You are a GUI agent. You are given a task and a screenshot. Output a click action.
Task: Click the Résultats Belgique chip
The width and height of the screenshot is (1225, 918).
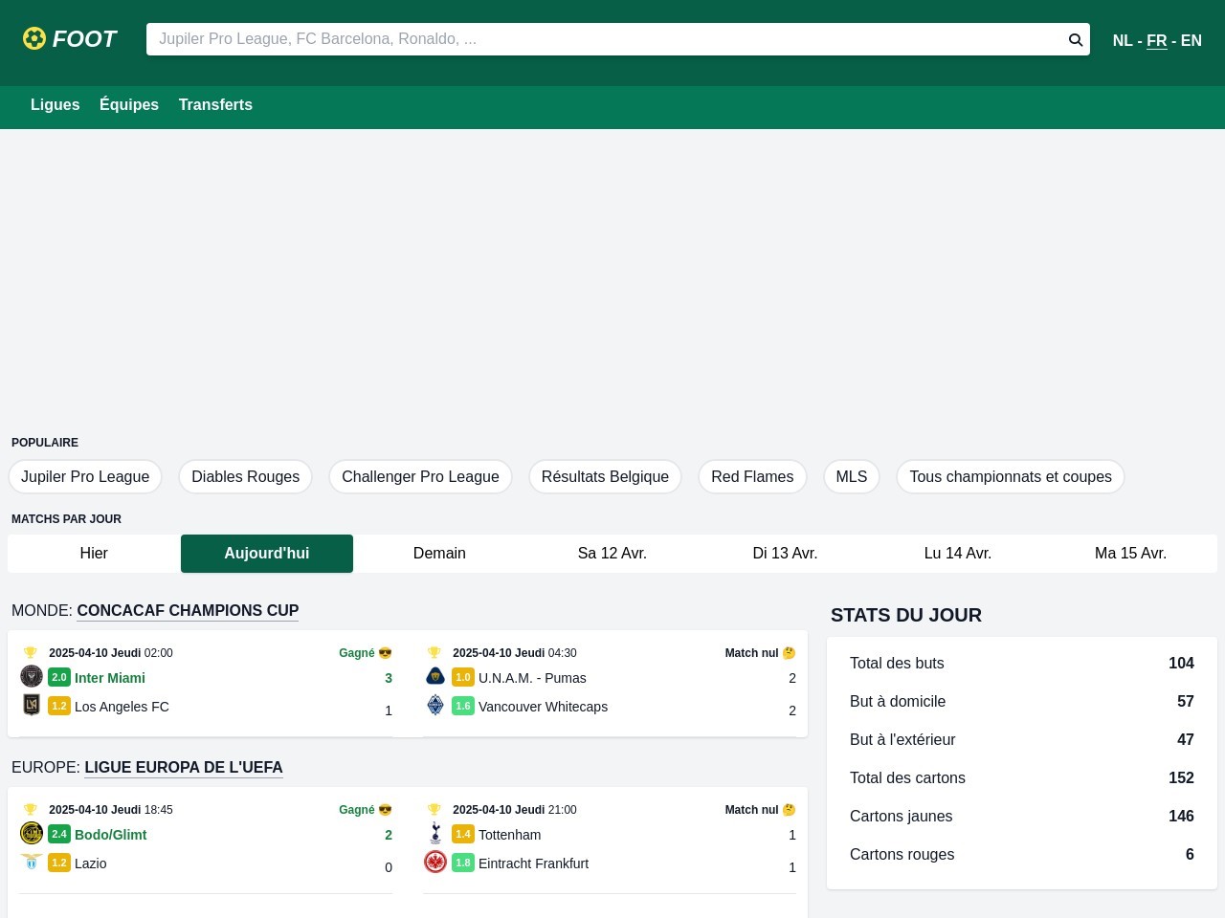[605, 476]
